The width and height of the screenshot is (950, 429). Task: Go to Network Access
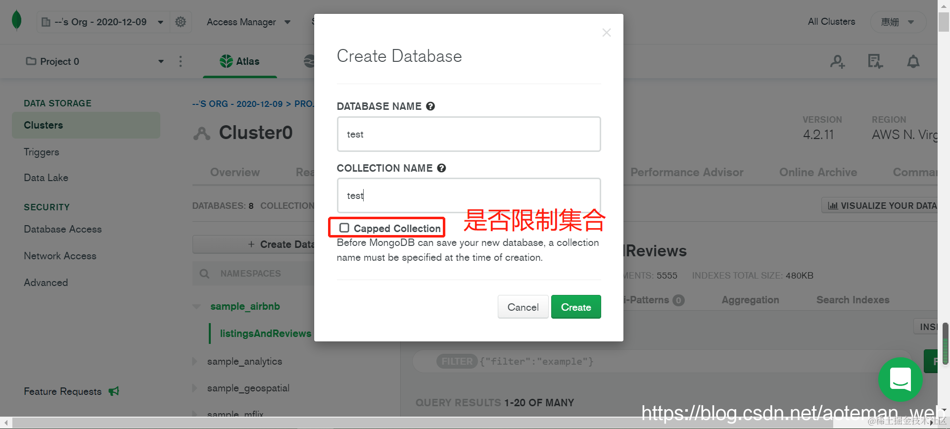click(x=60, y=256)
